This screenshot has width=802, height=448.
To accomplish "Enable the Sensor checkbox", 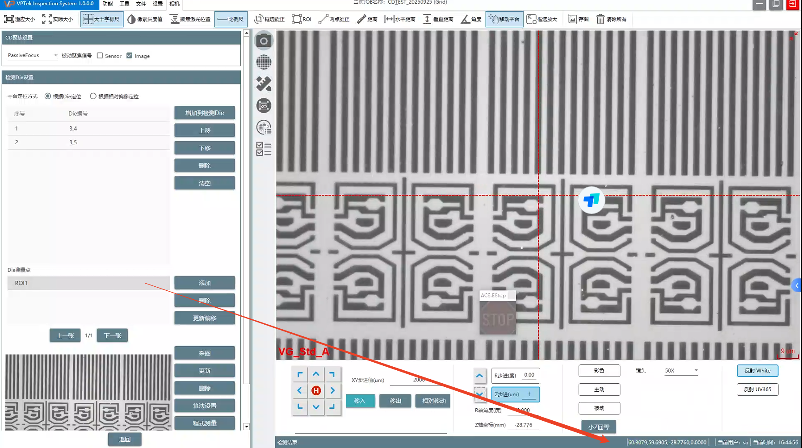I will (x=100, y=56).
